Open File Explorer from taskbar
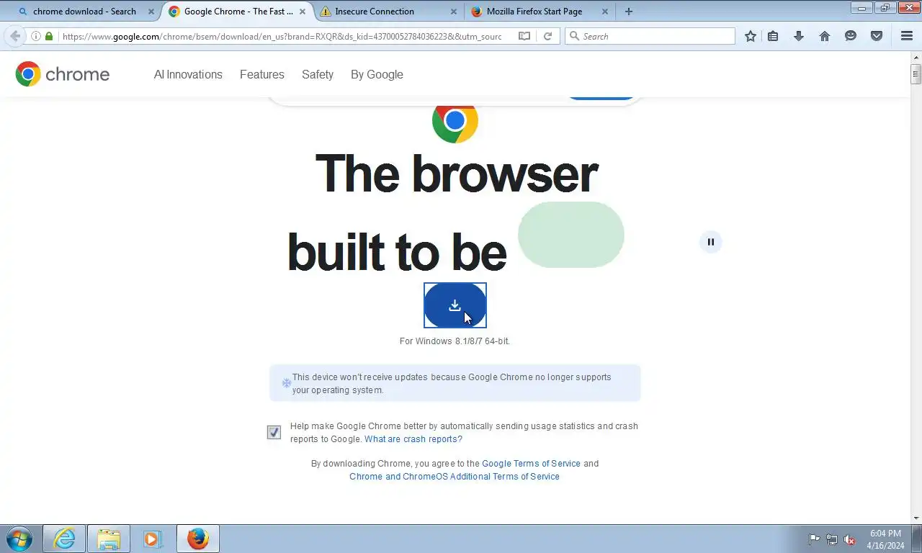This screenshot has width=922, height=553. pyautogui.click(x=109, y=539)
